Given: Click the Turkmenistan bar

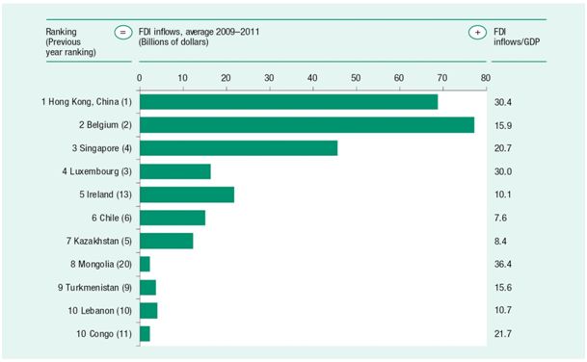Looking at the screenshot, I should [147, 287].
